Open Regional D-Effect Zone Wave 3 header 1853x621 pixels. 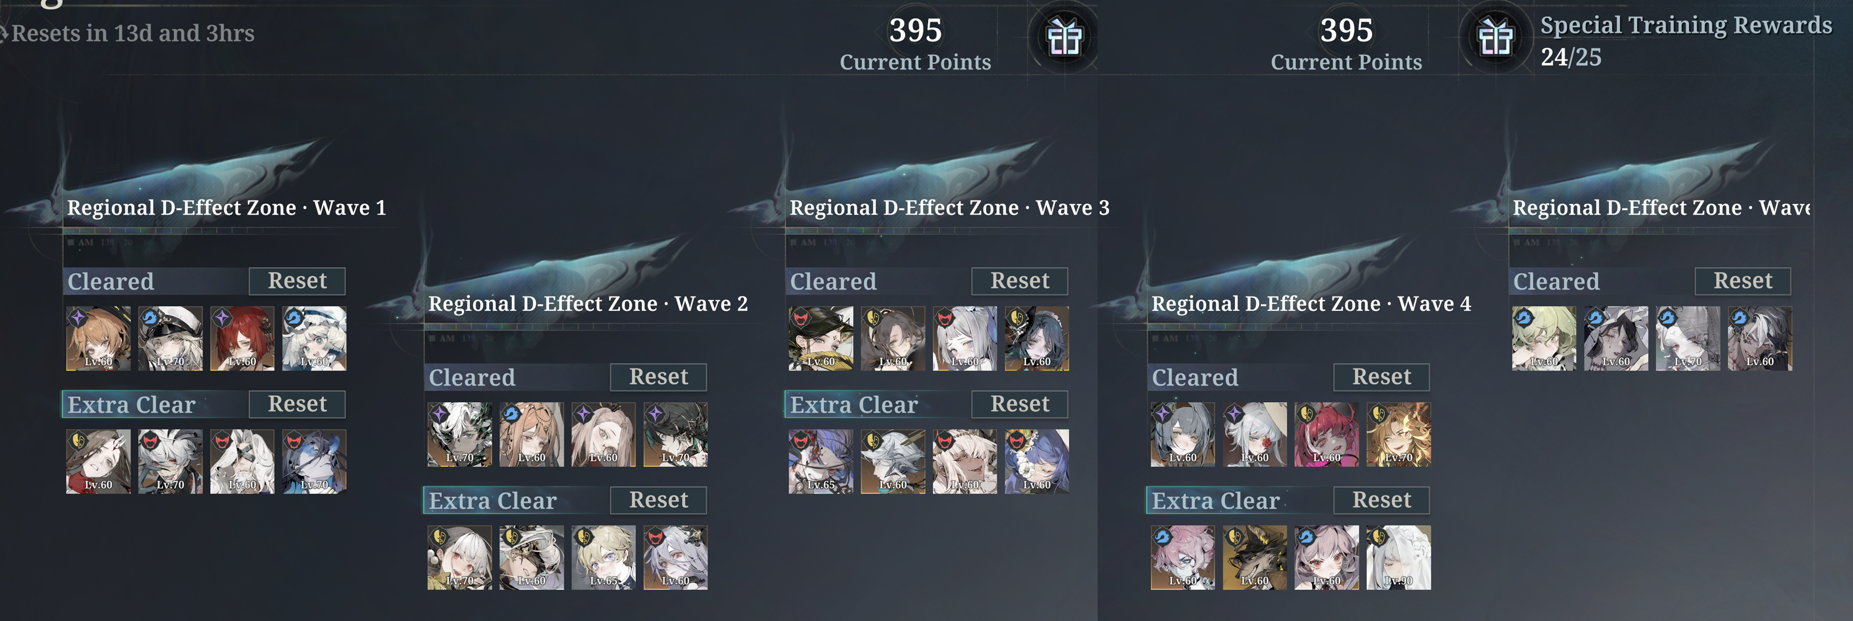point(950,208)
